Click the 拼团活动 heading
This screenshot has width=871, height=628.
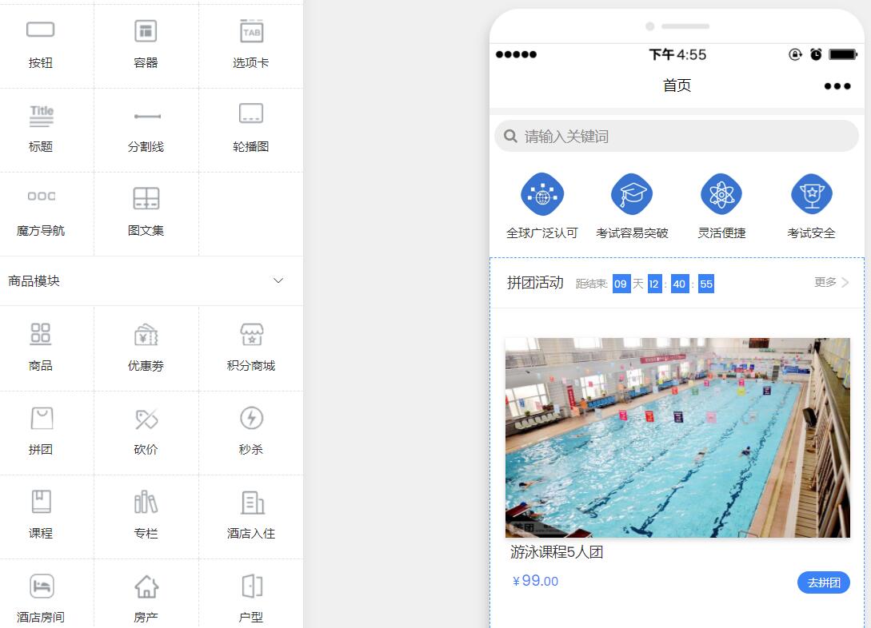click(535, 283)
